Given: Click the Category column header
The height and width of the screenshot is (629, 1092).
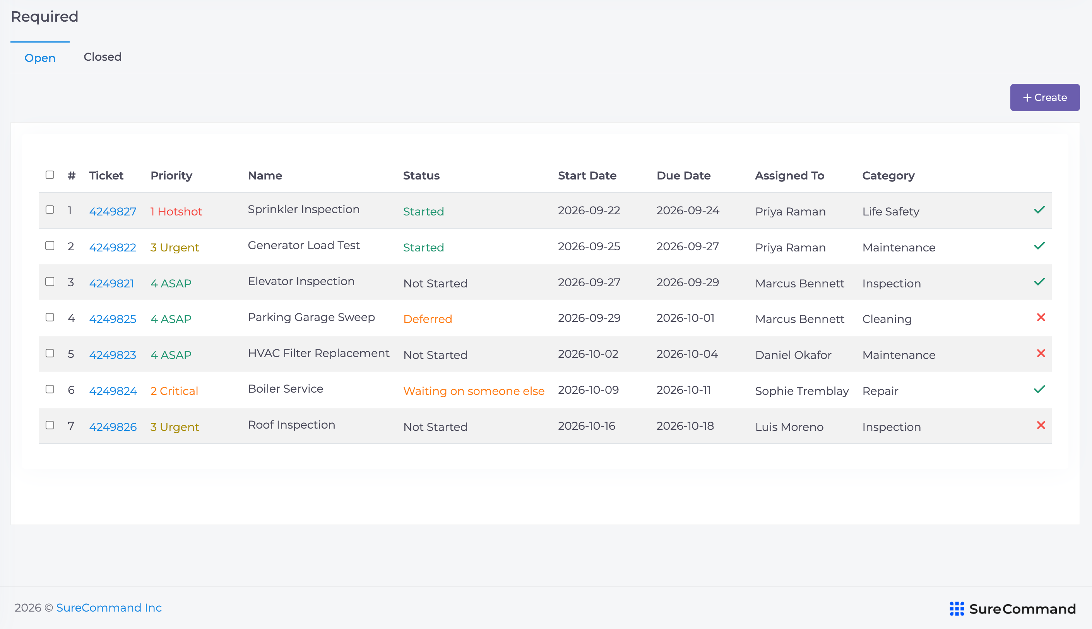Looking at the screenshot, I should pos(888,175).
